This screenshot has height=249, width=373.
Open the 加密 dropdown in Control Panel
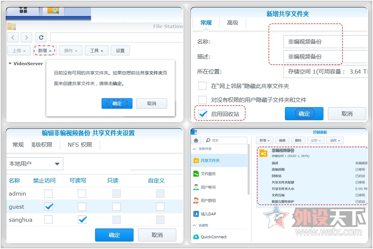click(316, 140)
